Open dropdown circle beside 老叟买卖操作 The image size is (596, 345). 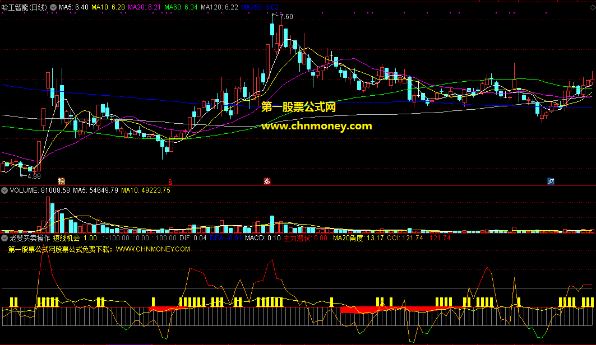point(4,238)
